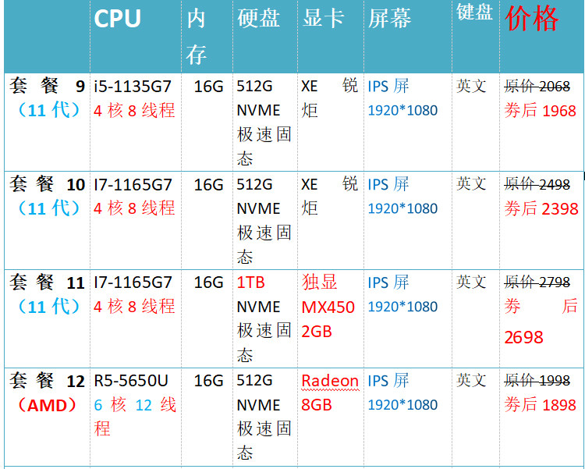Screen dimensions: 585x469
Task: Click the 硬盘 column header
Action: [x=258, y=18]
